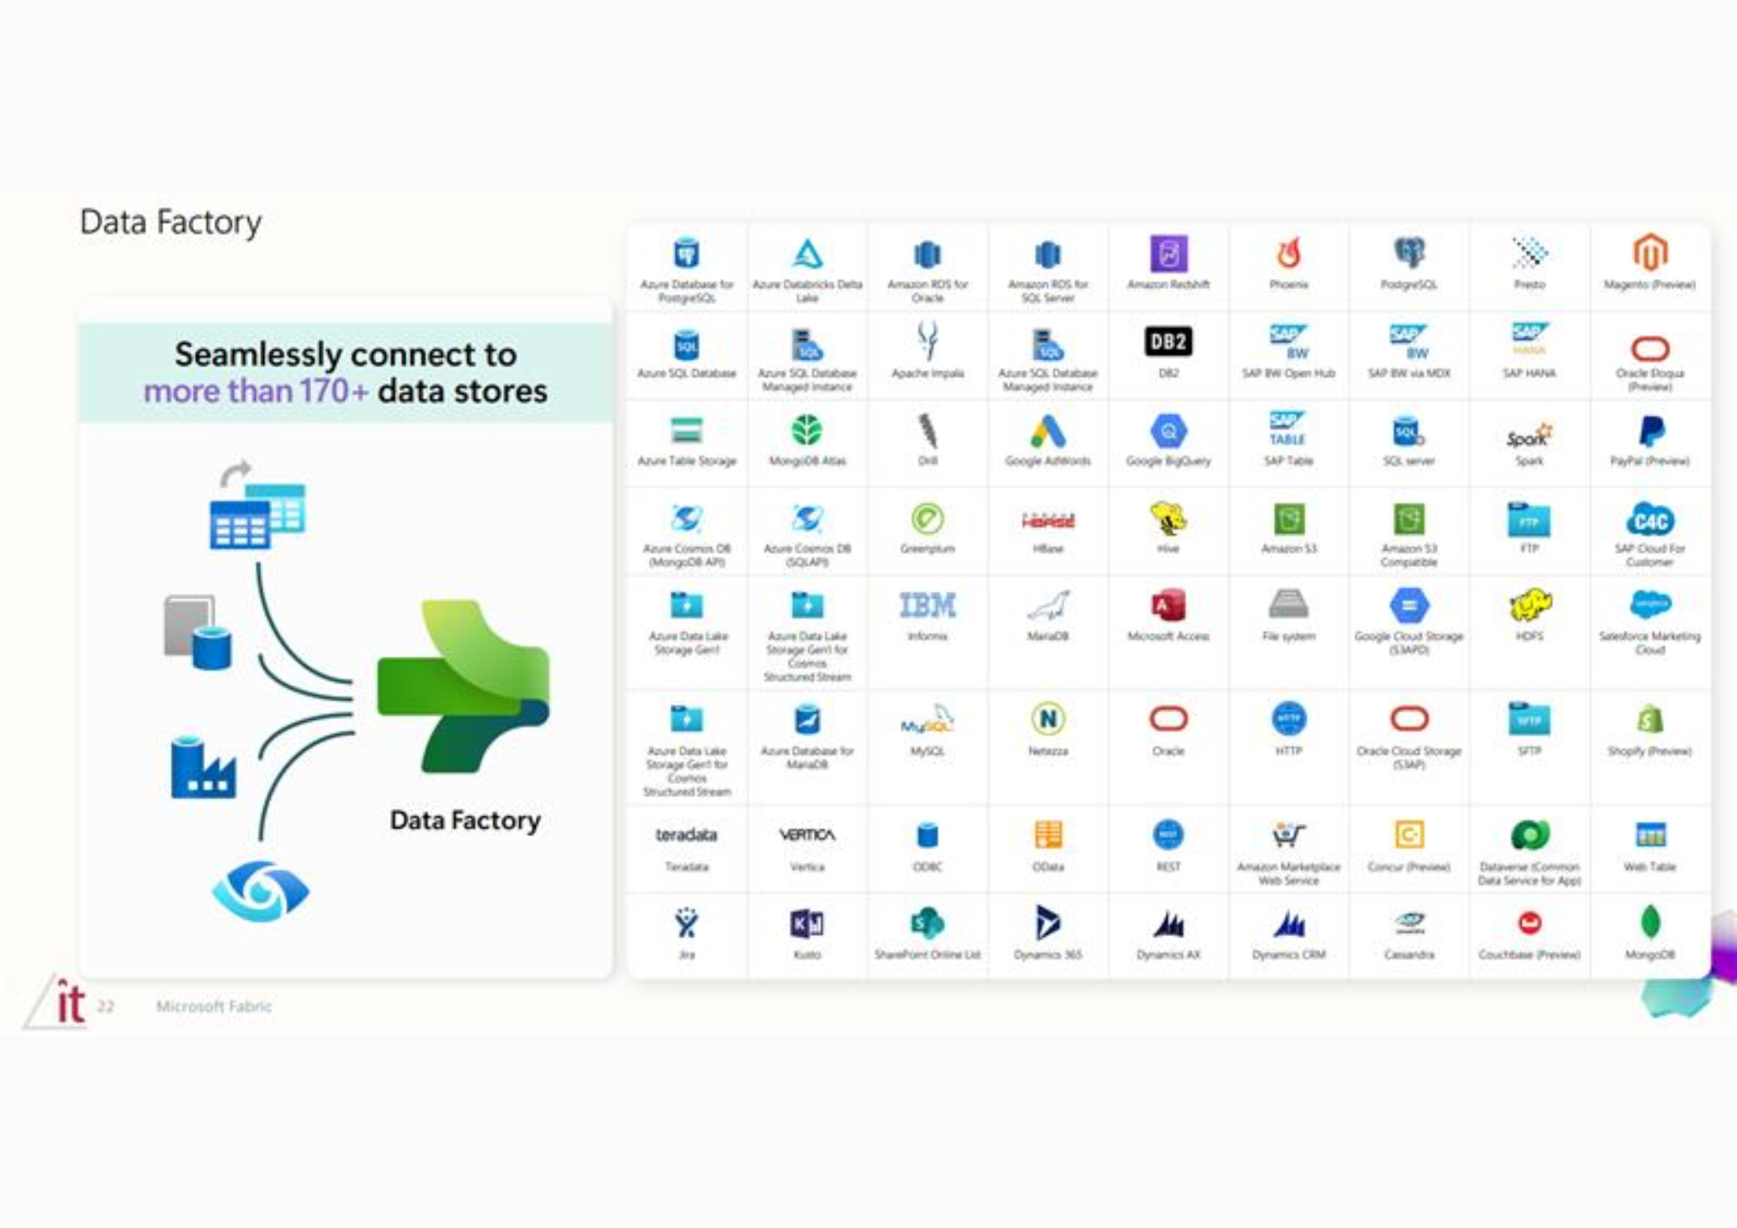This screenshot has width=1737, height=1228.
Task: Click the C4C SAP Cloud For Customer icon
Action: [1649, 519]
